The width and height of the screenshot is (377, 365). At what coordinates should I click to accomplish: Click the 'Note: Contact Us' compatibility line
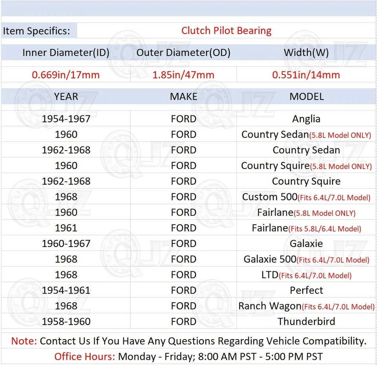(x=188, y=341)
